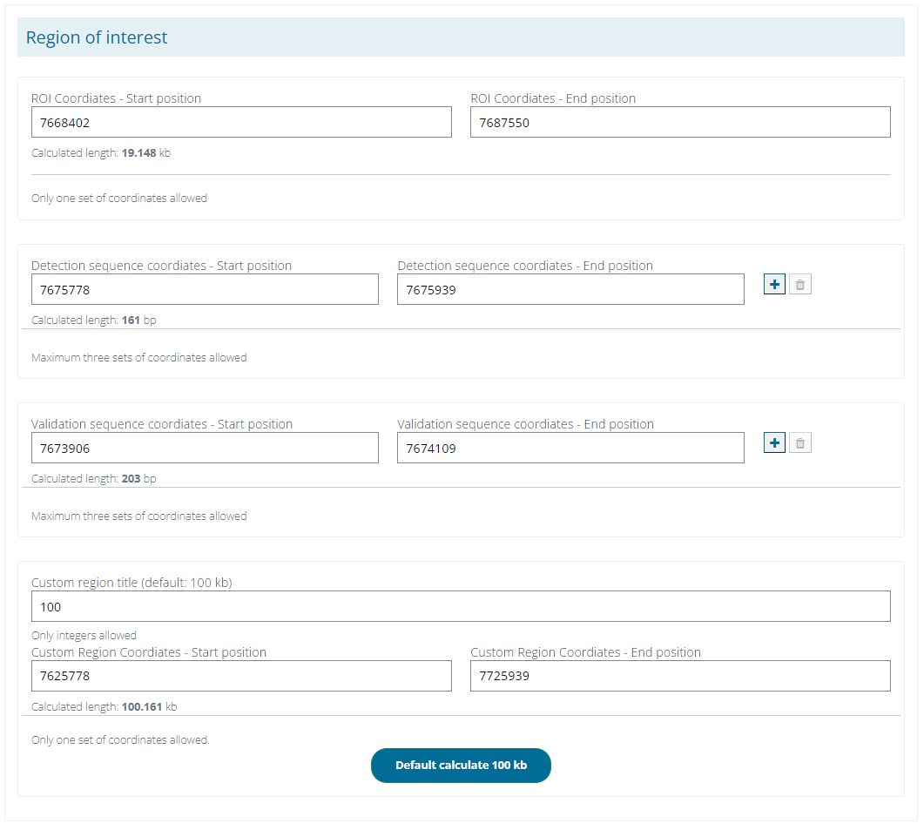Click the value 7725939 in custom end
The height and width of the screenshot is (830, 924).
point(501,676)
